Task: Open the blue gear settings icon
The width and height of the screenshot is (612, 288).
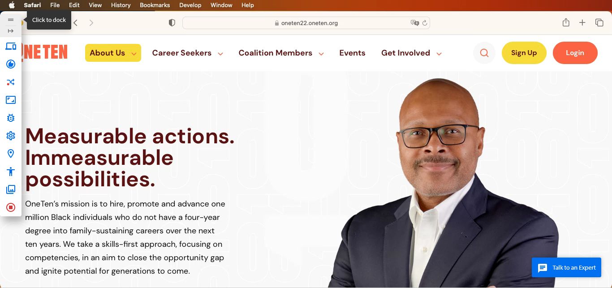Action: click(11, 136)
